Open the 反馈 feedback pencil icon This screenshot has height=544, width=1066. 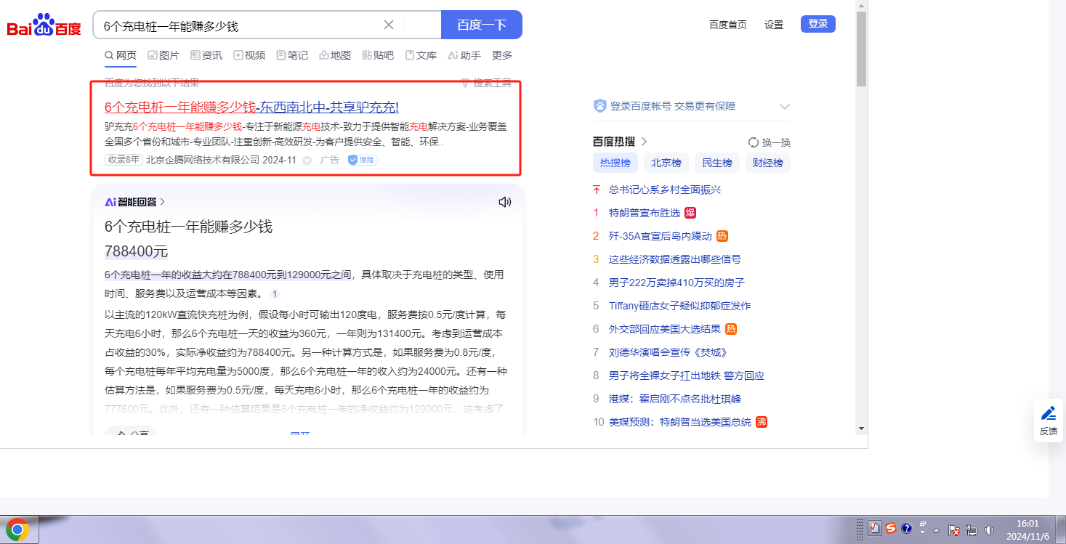[x=1048, y=414]
